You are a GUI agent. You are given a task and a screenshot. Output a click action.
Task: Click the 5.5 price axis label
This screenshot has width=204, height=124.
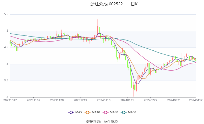click(x=6, y=14)
